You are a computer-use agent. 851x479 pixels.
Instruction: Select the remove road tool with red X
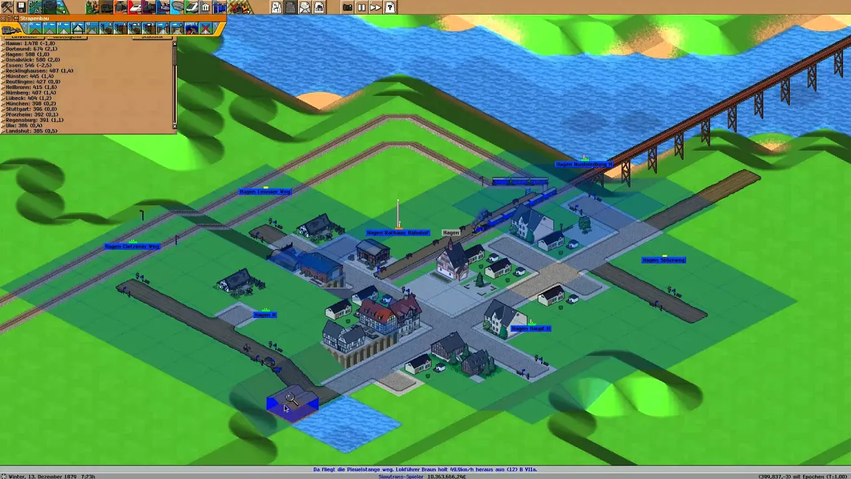[205, 29]
